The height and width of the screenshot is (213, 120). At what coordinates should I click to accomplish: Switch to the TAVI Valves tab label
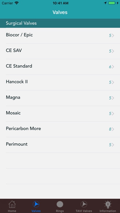coord(84,211)
